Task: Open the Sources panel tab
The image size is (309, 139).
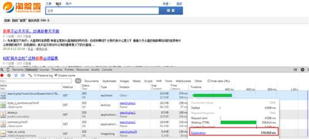Action: pyautogui.click(x=44, y=70)
